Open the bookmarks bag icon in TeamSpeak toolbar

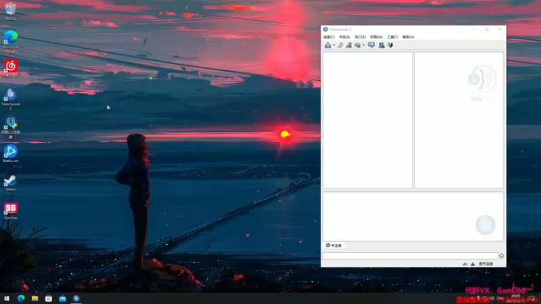pos(328,45)
